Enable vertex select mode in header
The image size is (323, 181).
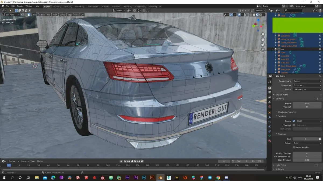click(22, 15)
